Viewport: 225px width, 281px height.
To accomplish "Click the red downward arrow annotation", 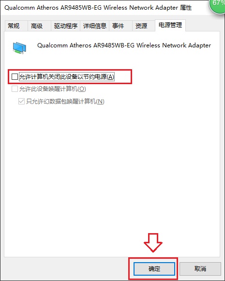I will click(153, 243).
